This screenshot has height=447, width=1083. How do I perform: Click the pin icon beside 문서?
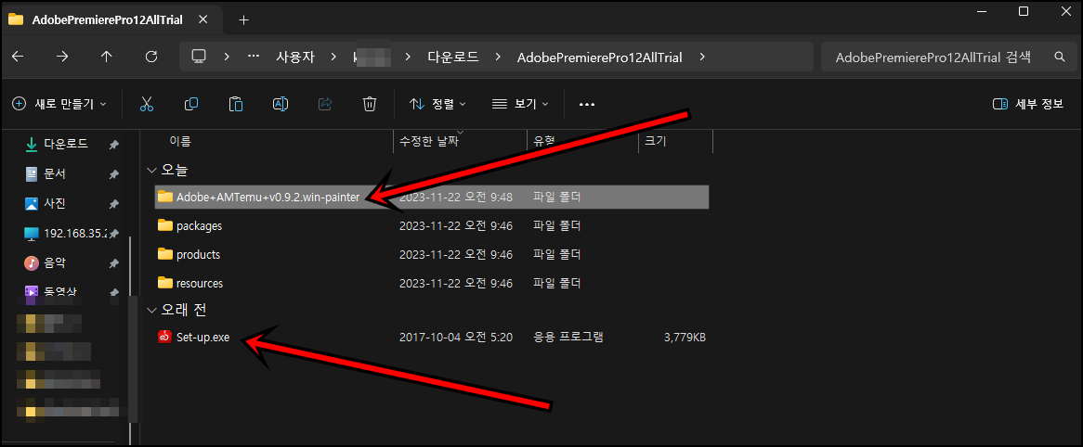[x=114, y=174]
